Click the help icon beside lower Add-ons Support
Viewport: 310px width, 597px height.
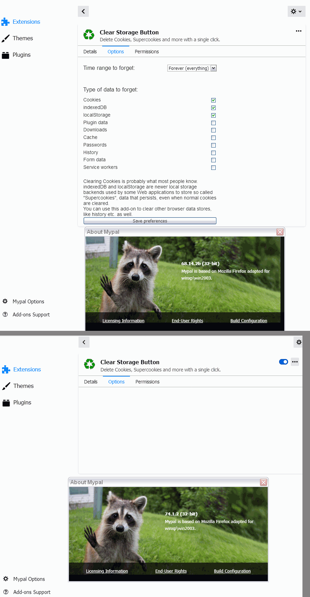pos(6,592)
